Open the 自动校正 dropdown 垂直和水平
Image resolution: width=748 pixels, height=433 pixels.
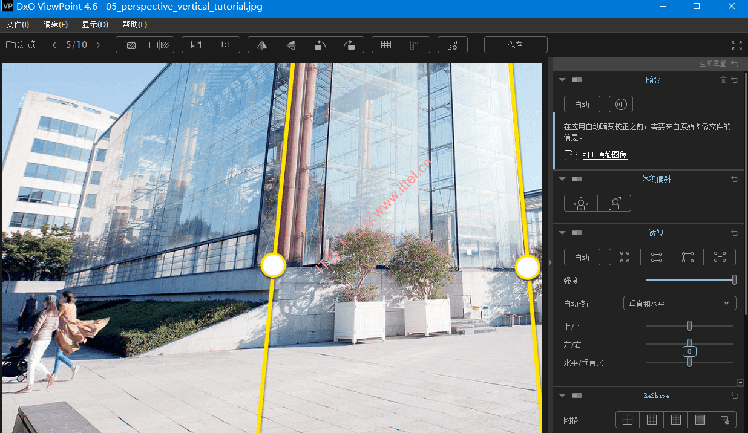coord(680,303)
